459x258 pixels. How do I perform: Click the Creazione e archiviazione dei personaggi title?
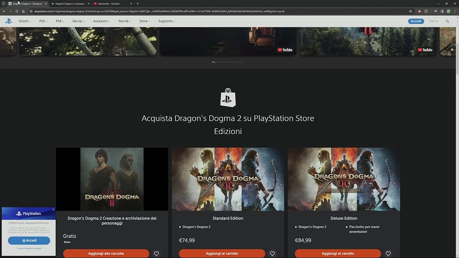tap(112, 221)
